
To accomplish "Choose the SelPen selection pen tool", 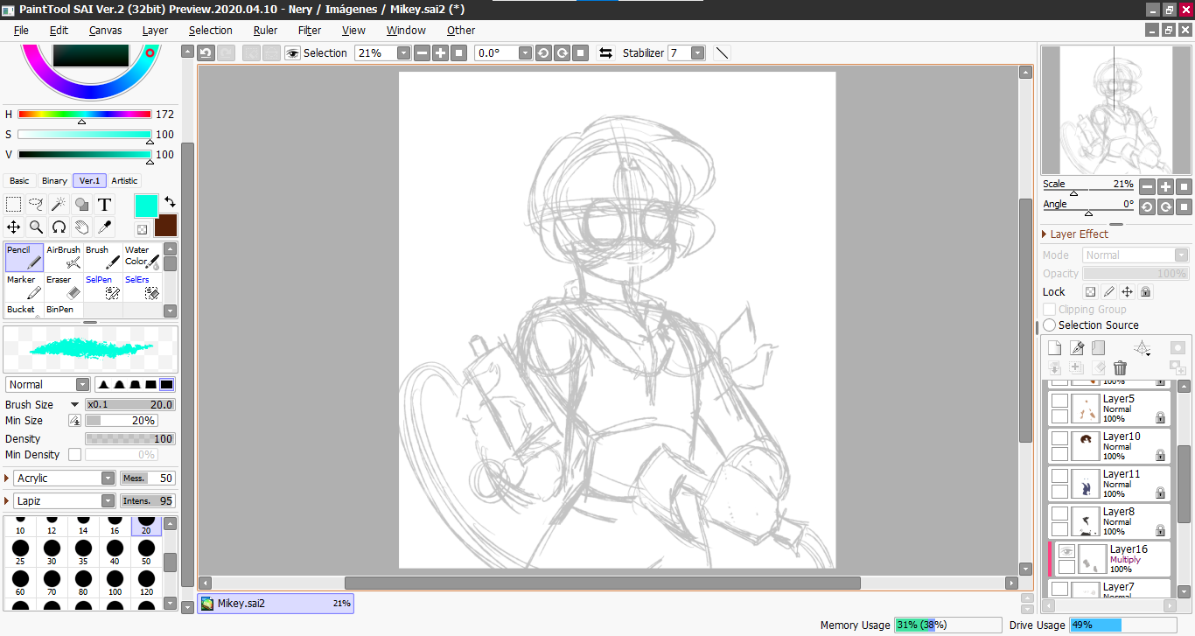I will [103, 287].
